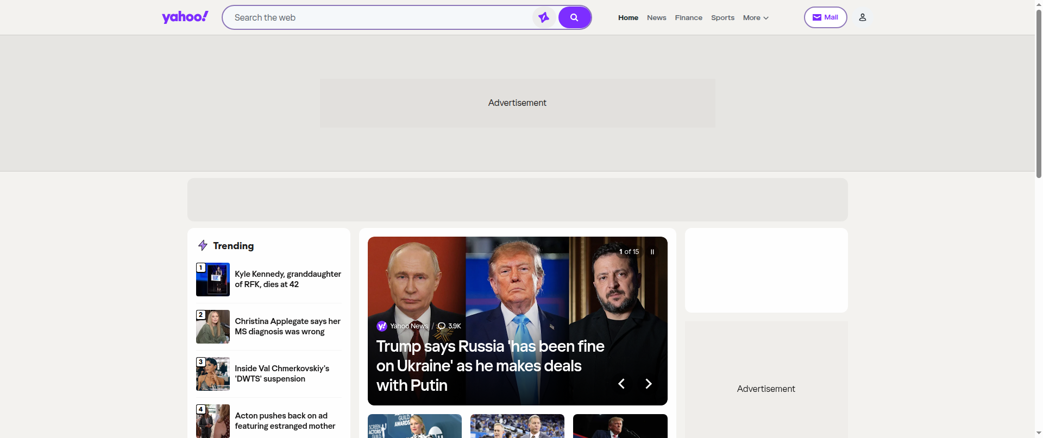This screenshot has height=438, width=1043.
Task: Open the News nav item
Action: (656, 17)
